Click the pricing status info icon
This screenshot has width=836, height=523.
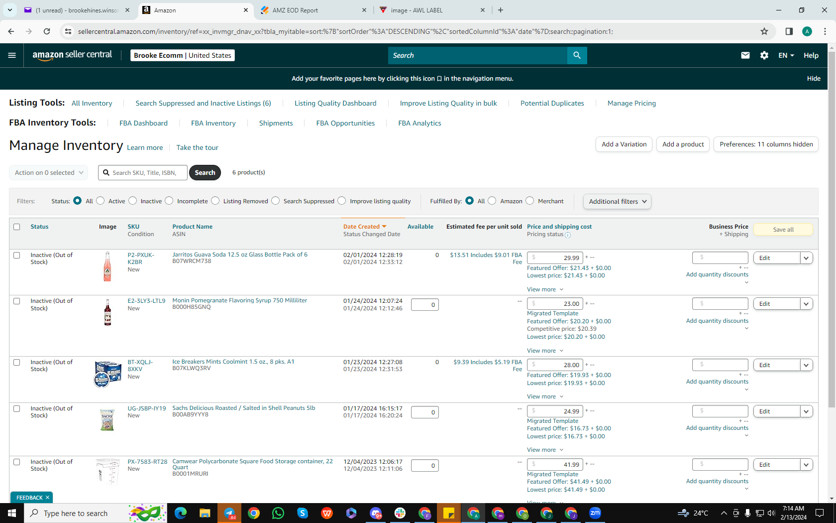click(x=568, y=235)
